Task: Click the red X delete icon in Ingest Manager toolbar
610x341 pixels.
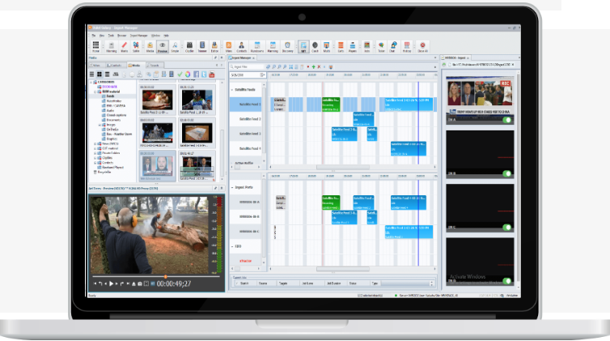Action: click(319, 67)
